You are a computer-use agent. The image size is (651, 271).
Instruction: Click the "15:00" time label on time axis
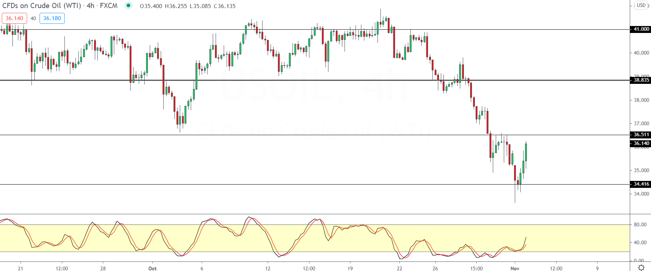click(x=476, y=268)
